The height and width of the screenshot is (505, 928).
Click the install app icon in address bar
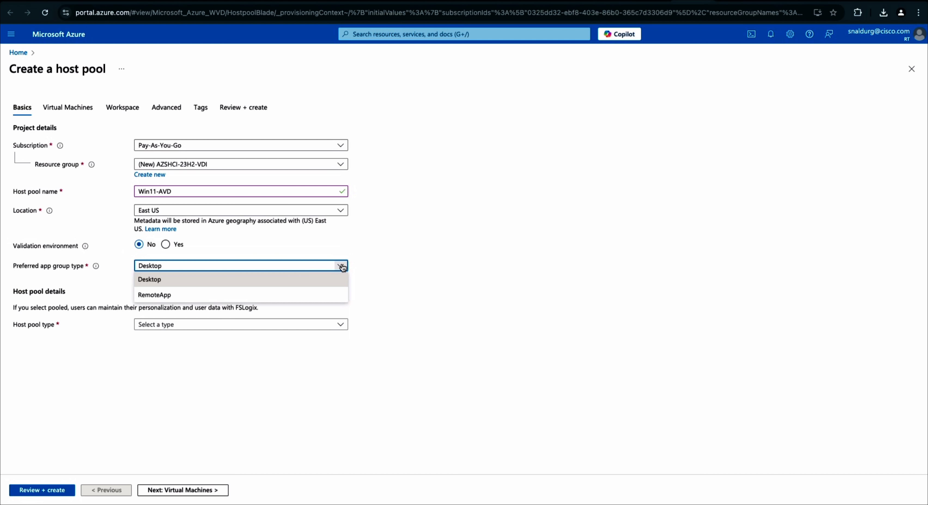click(x=817, y=13)
